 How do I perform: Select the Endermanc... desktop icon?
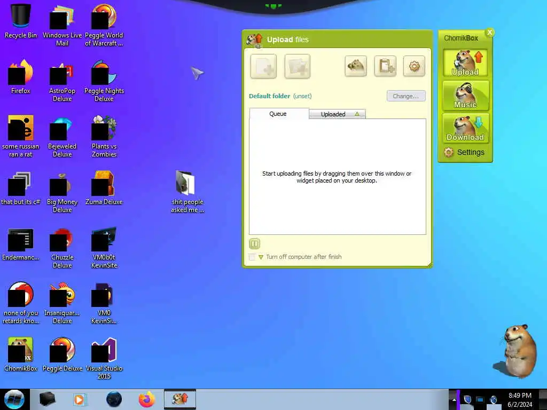pos(21,243)
